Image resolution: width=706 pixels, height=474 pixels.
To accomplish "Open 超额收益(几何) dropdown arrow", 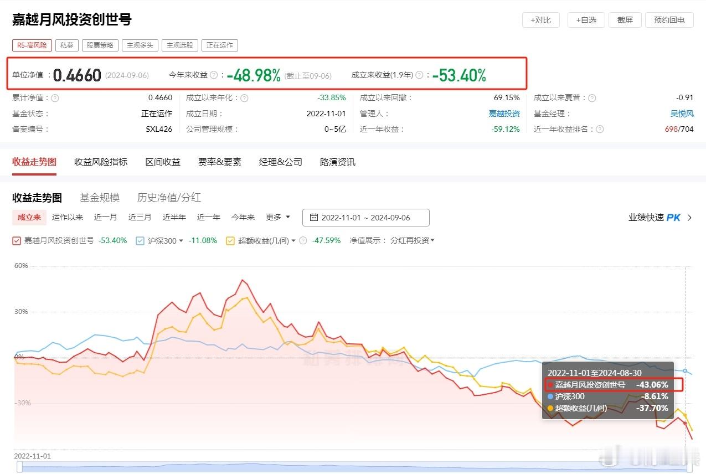I will coord(293,241).
